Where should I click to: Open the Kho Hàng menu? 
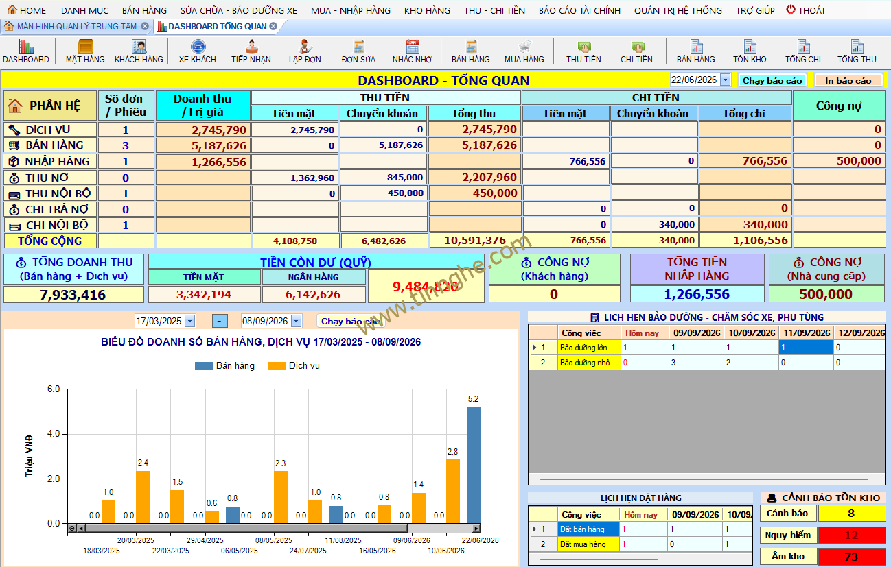click(427, 10)
